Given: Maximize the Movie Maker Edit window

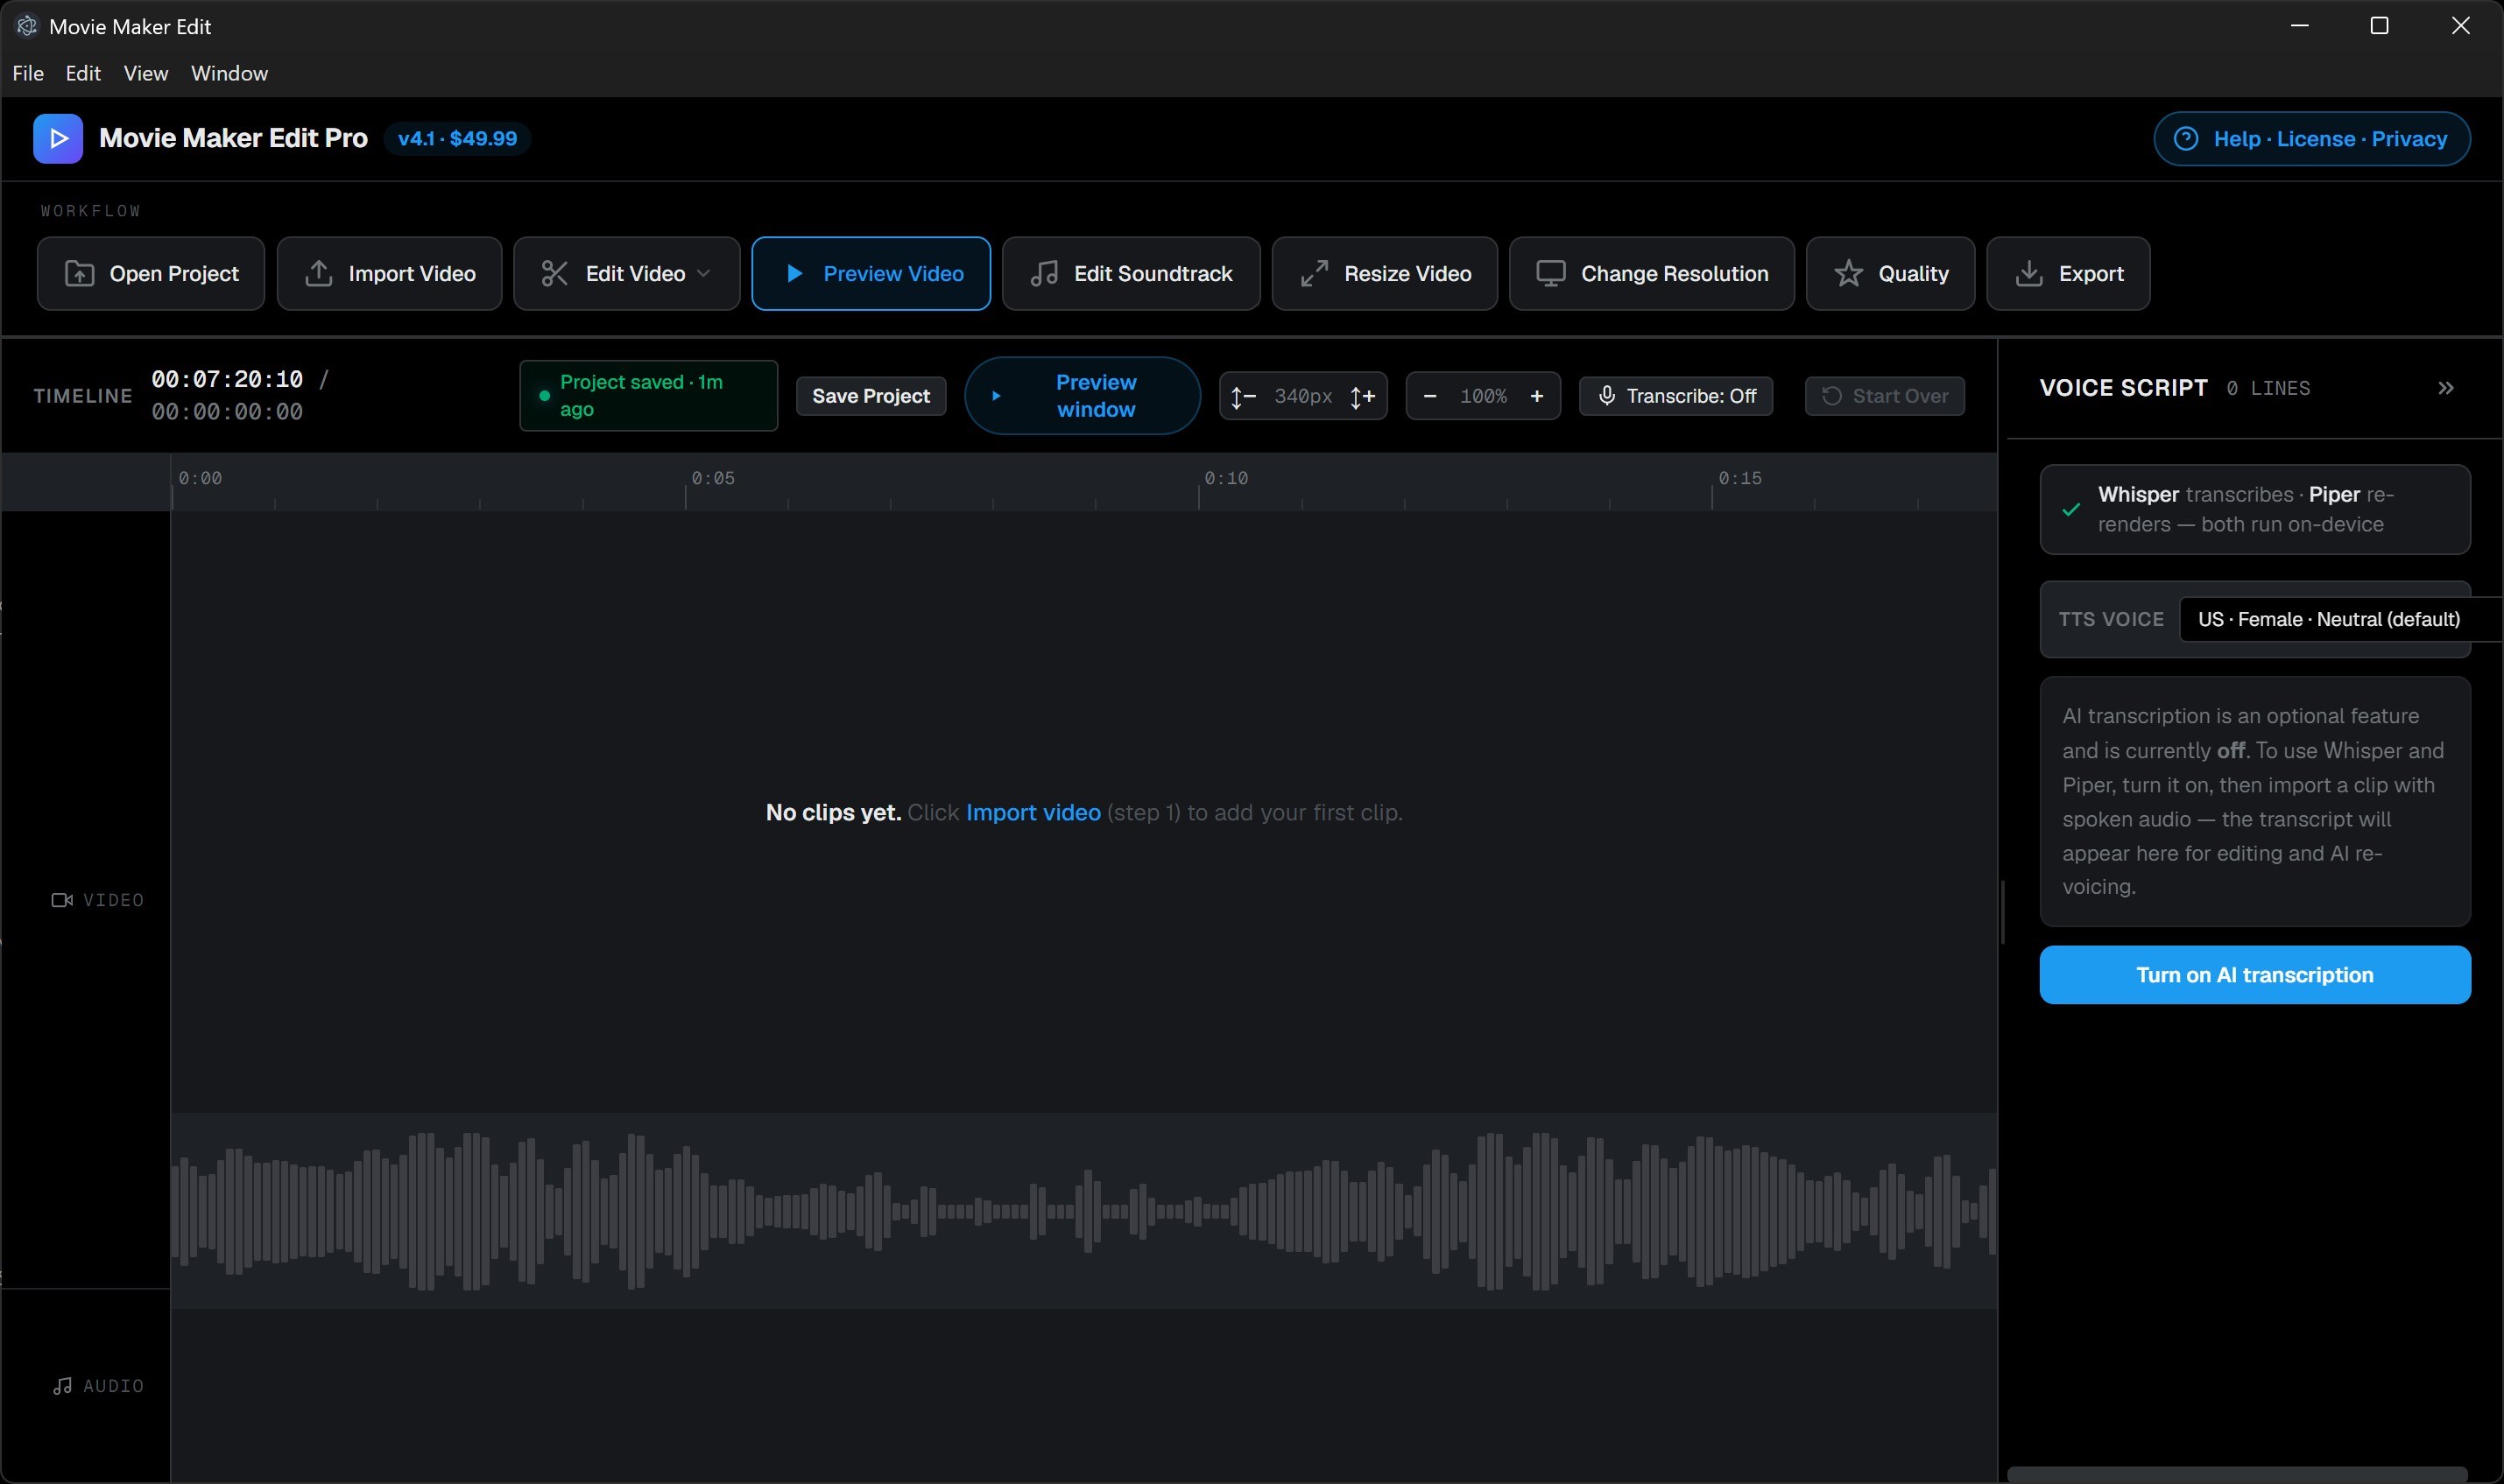Looking at the screenshot, I should coord(2379,26).
